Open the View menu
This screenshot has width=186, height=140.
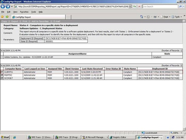coord(15,12)
